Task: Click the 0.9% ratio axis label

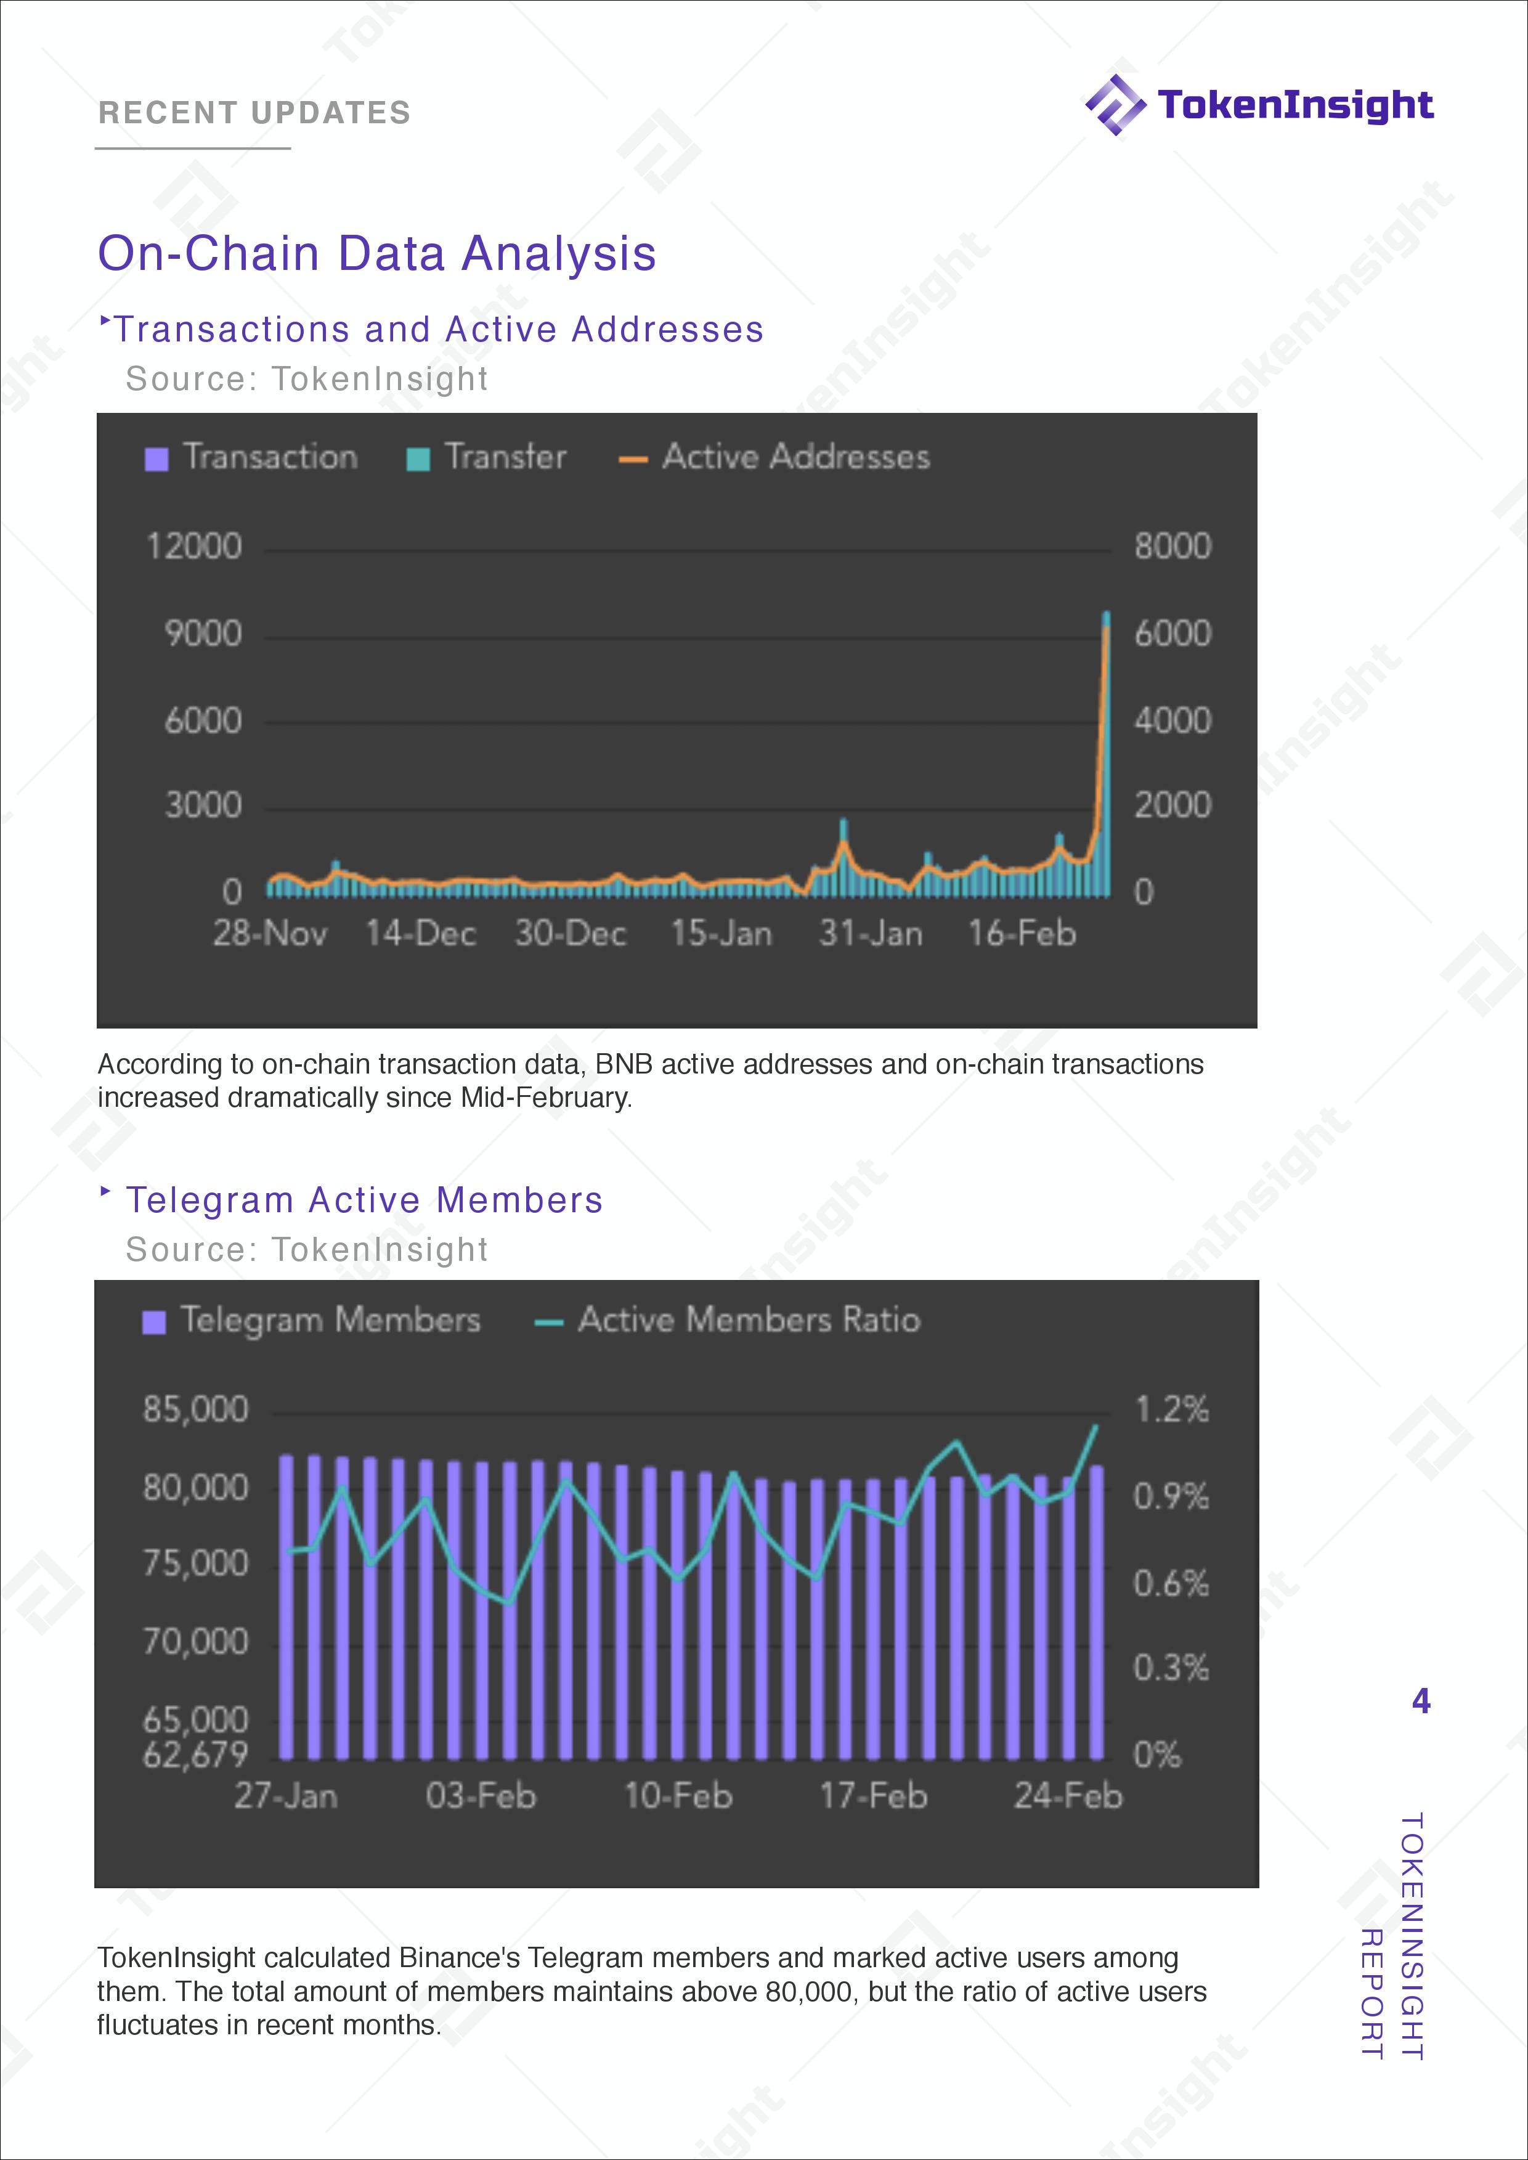Action: click(1171, 1496)
